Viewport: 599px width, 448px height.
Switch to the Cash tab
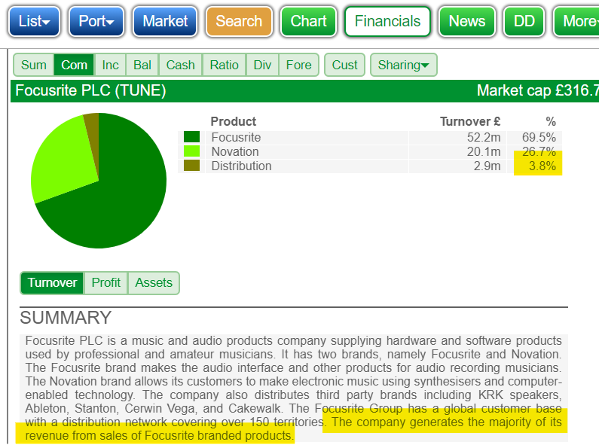pyautogui.click(x=180, y=65)
